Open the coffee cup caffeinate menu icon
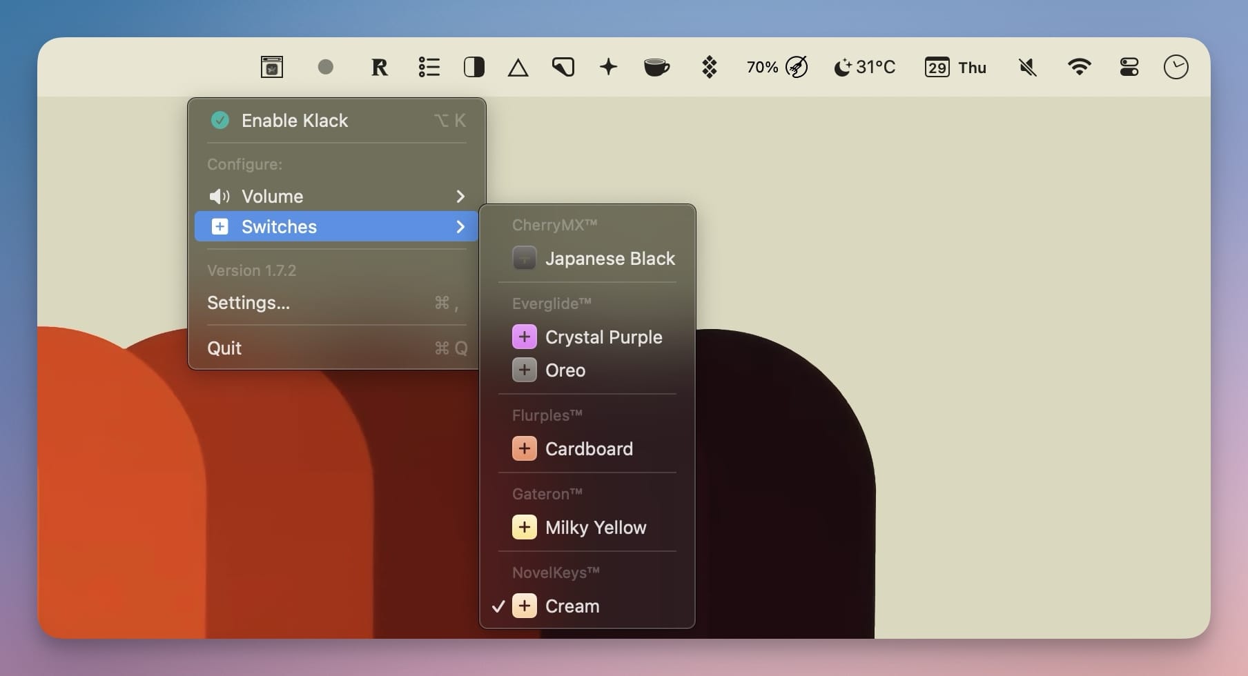The image size is (1248, 676). 656,67
